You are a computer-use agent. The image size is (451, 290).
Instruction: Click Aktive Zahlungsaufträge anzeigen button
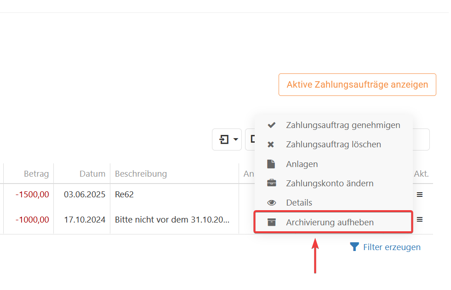357,85
